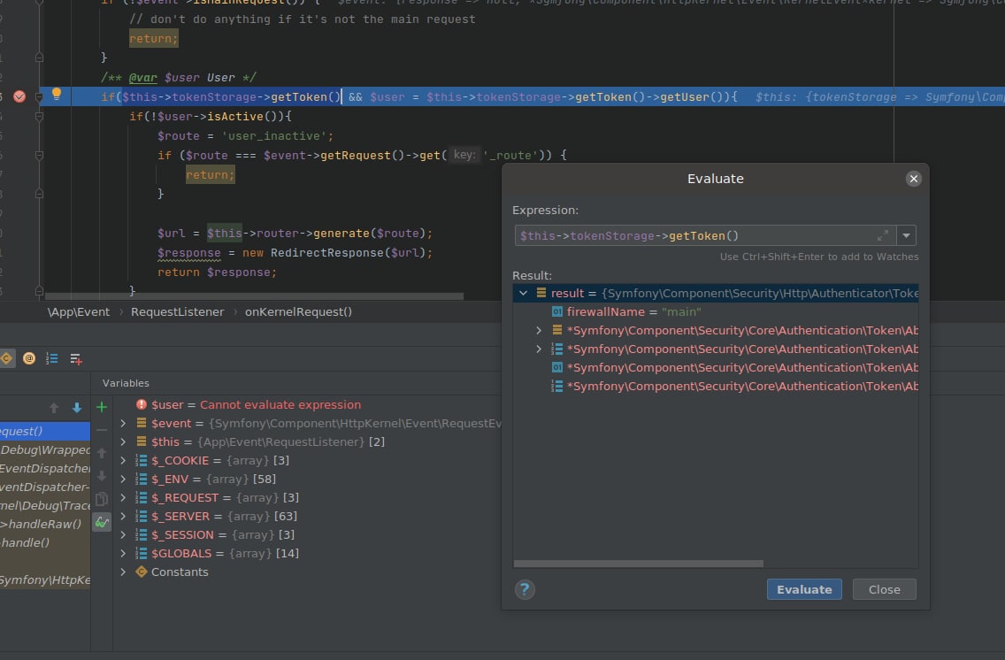This screenshot has width=1005, height=660.
Task: Open the expression history dropdown arrow
Action: coord(905,235)
